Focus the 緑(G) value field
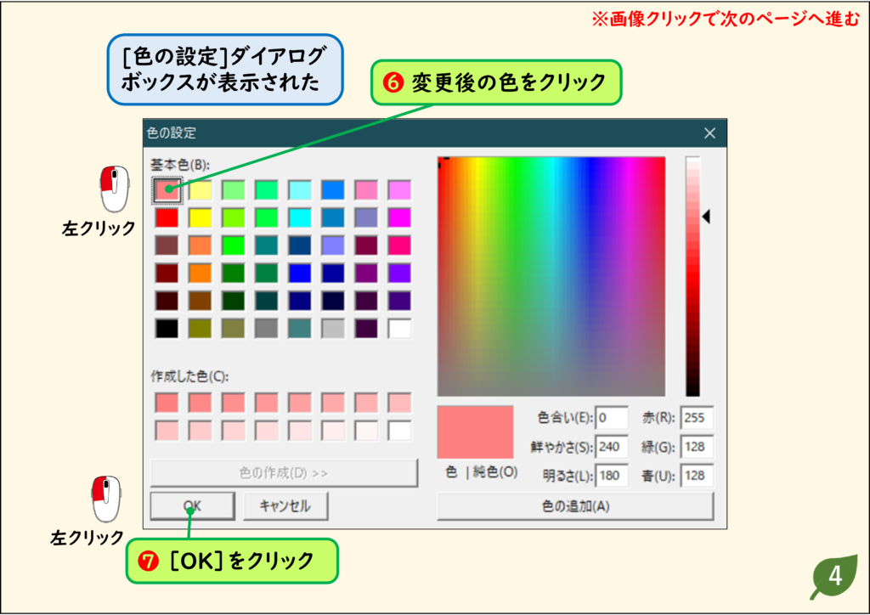The height and width of the screenshot is (615, 870). 697,447
